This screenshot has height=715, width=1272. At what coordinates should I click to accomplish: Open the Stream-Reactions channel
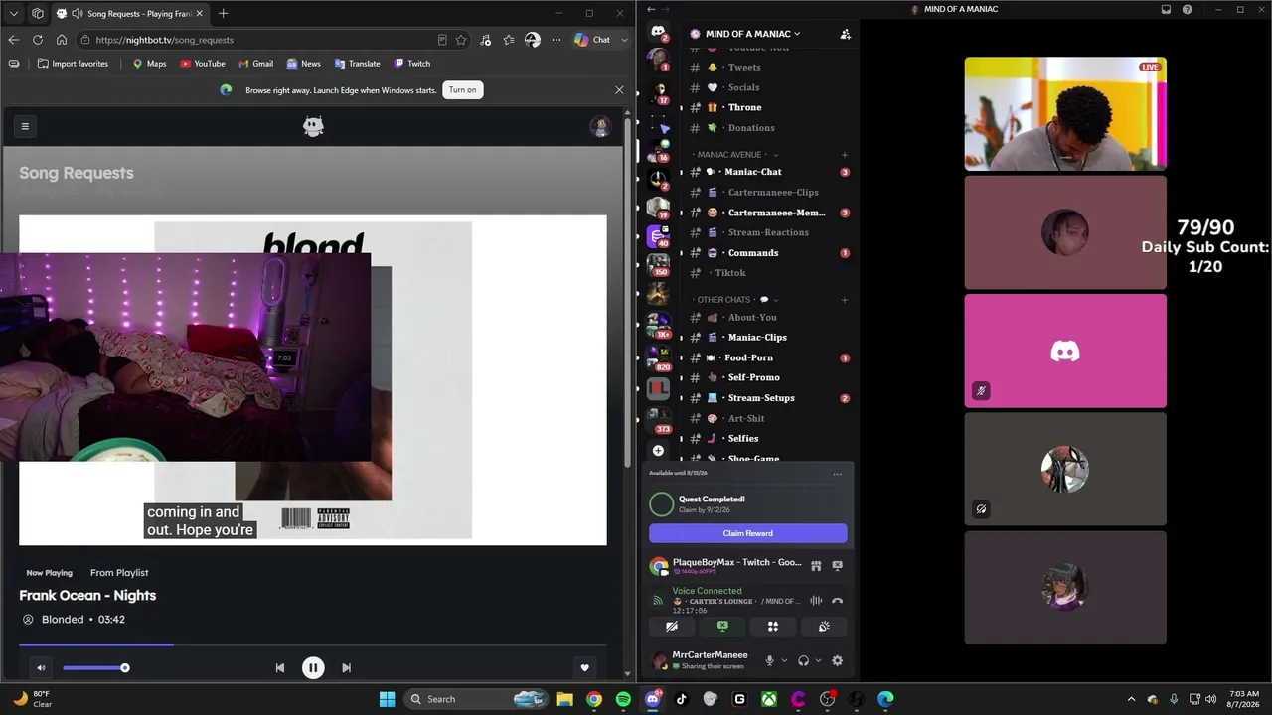coord(769,232)
